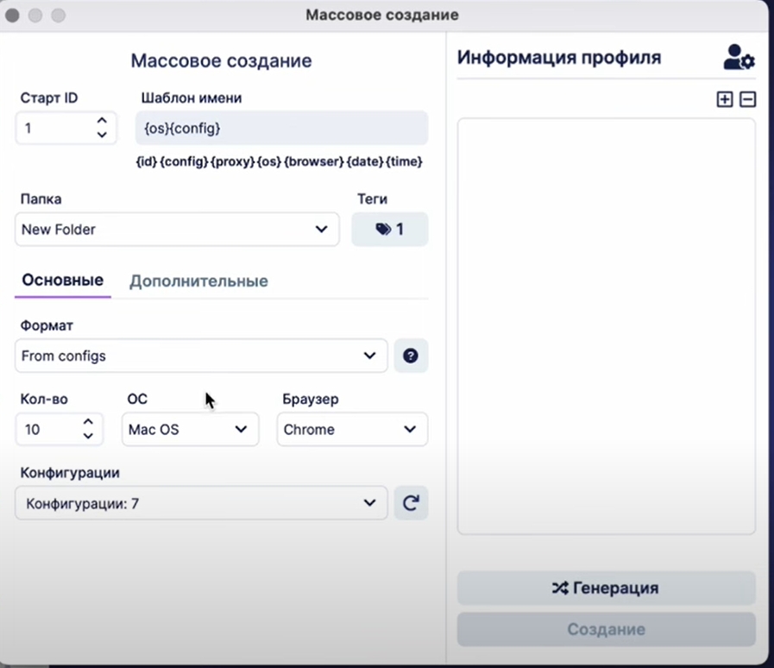Open tags button showing 1

pos(389,229)
